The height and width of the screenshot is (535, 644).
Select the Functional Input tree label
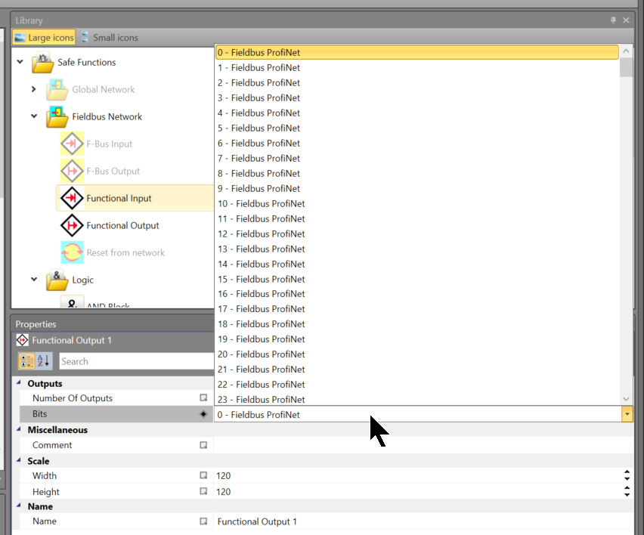coord(119,198)
